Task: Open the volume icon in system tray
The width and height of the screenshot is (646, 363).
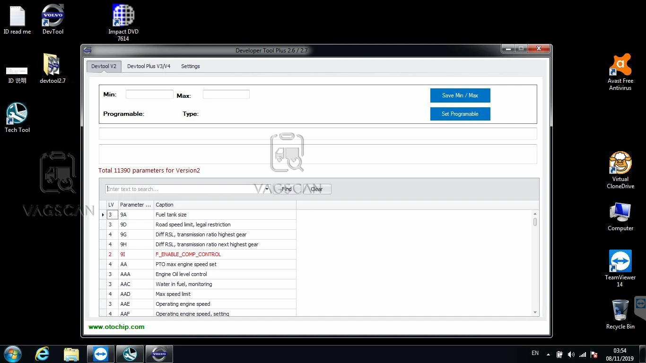Action: 571,354
